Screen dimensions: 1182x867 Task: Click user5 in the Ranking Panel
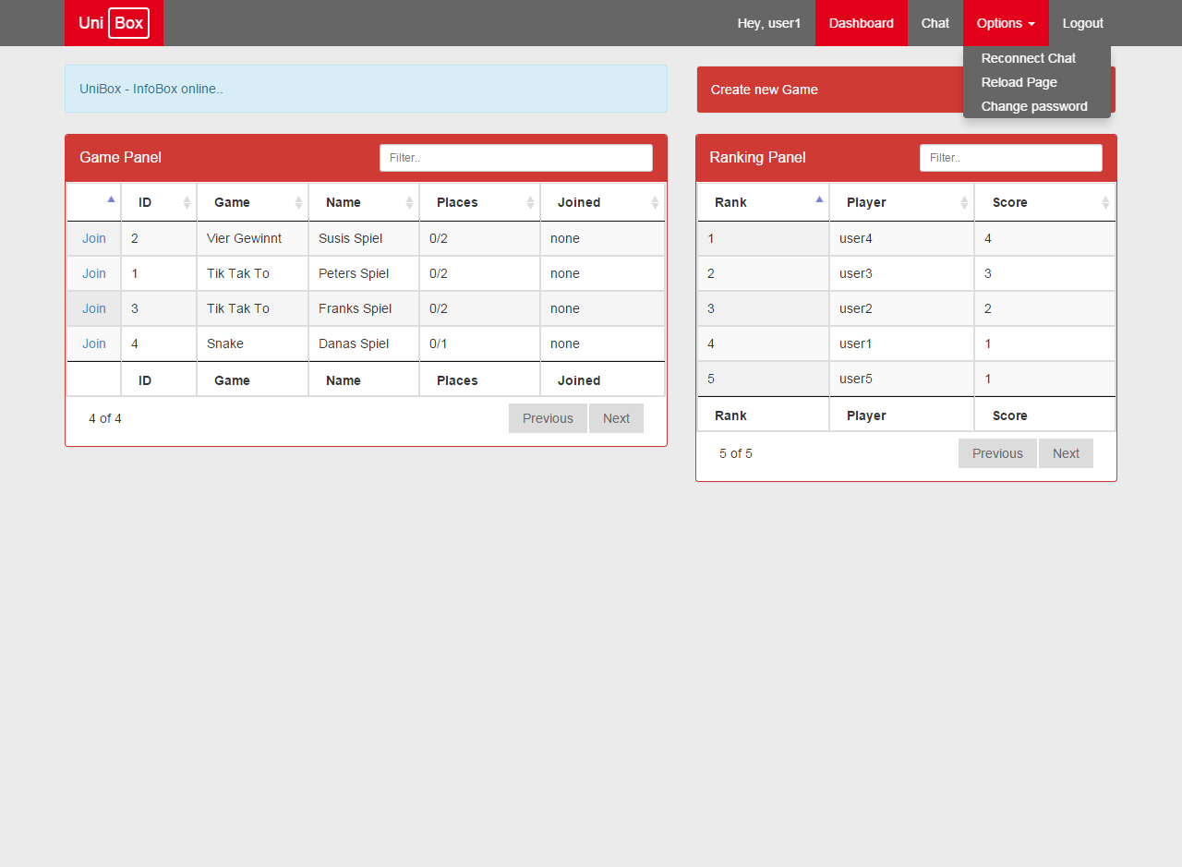(901, 379)
